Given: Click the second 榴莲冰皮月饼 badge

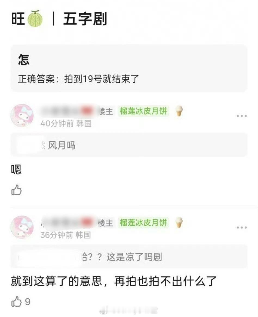Looking at the screenshot, I should (143, 223).
